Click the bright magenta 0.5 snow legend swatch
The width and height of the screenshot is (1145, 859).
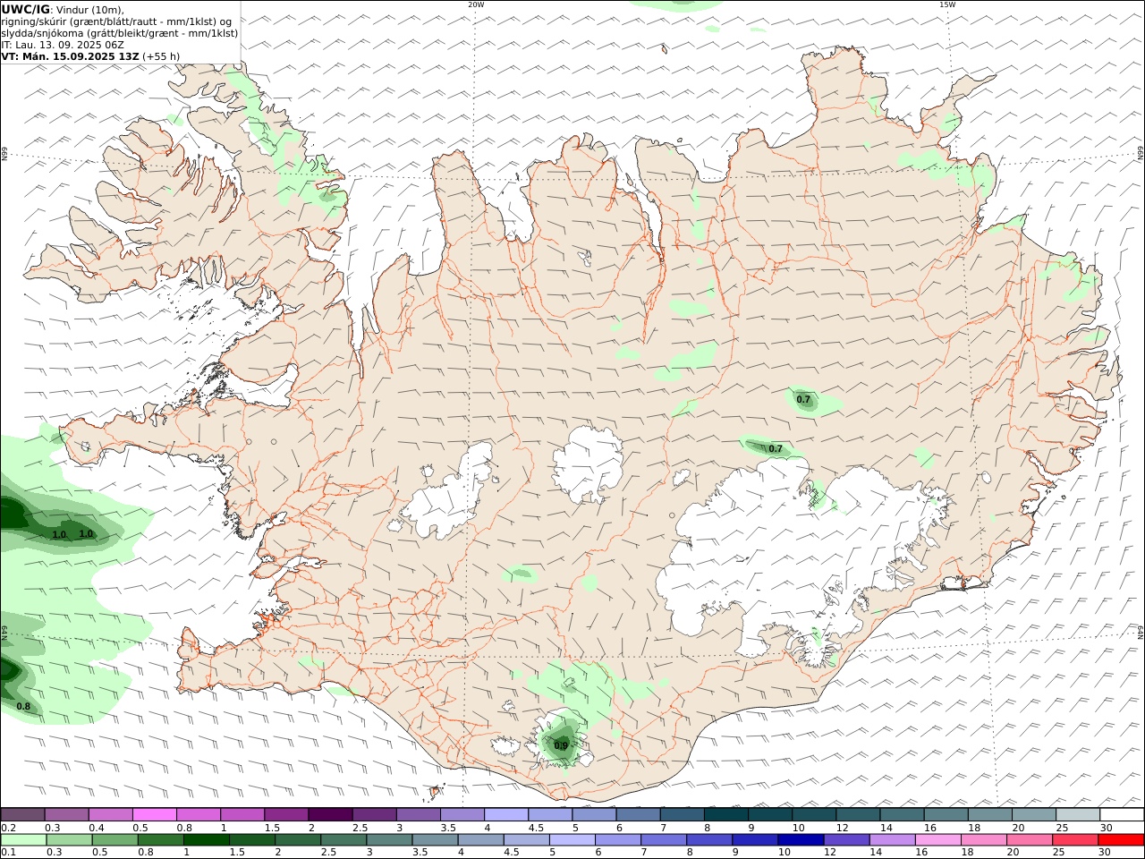[x=155, y=814]
